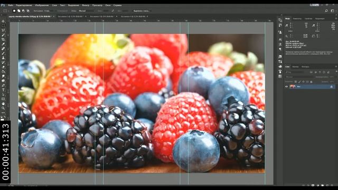Open layer filter type dropdown
This screenshot has width=338, height=190.
[295, 72]
